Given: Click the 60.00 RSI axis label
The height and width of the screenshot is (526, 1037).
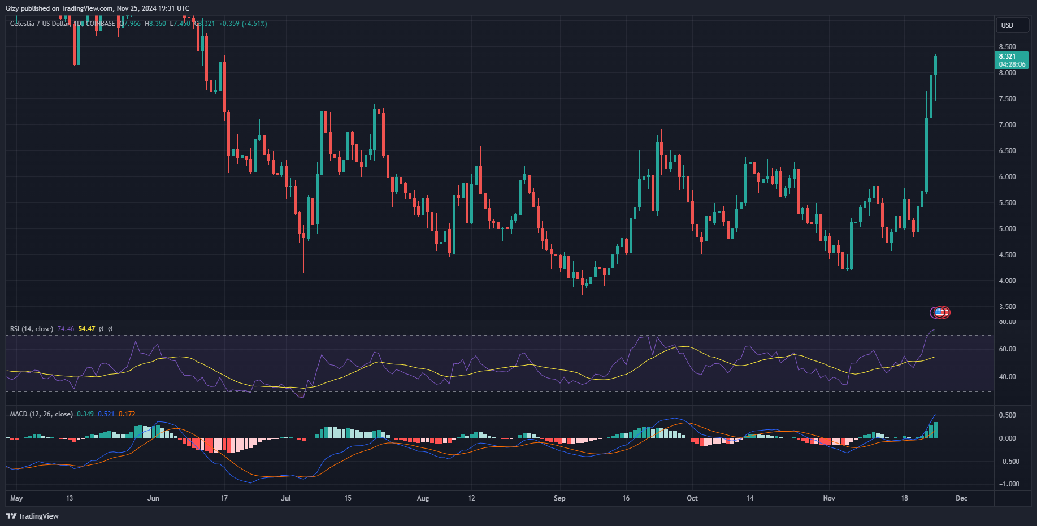Looking at the screenshot, I should click(x=1007, y=349).
